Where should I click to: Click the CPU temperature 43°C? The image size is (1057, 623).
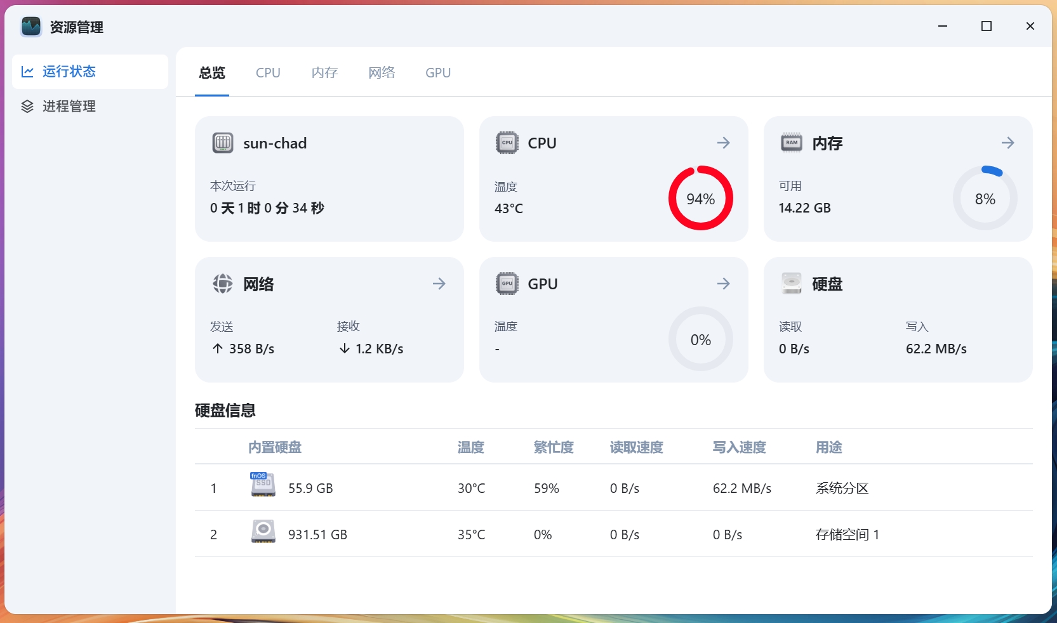509,208
